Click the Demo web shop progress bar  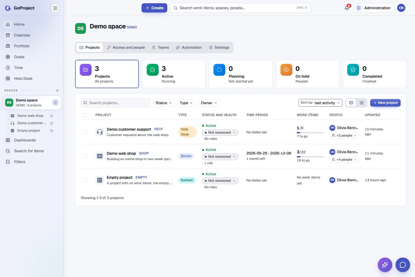(310, 157)
